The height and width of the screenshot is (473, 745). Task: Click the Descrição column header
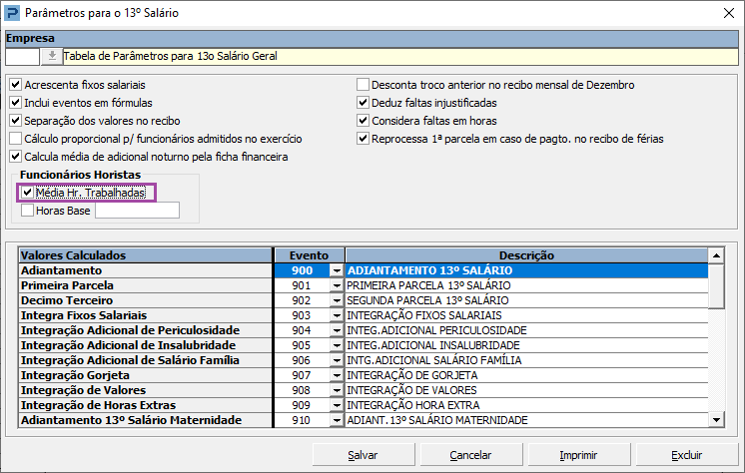click(526, 255)
